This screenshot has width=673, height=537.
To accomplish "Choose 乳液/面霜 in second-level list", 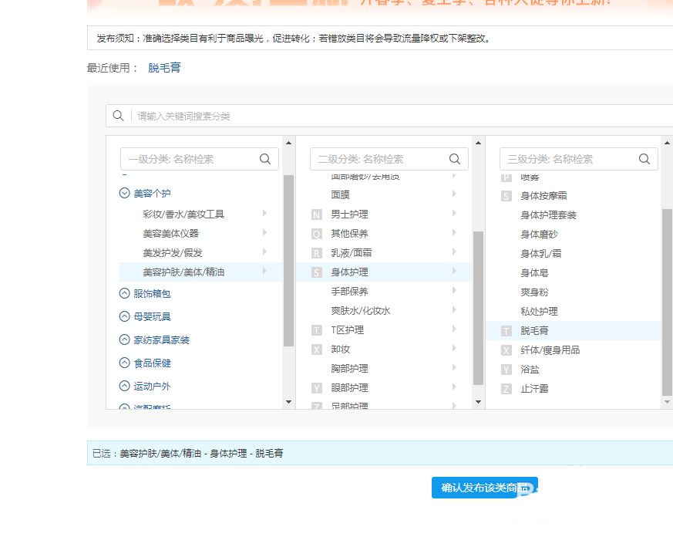I will (352, 252).
